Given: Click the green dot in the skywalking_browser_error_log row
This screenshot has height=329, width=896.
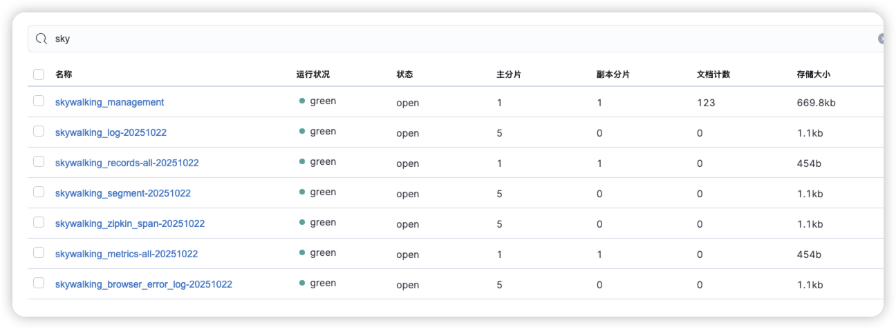Looking at the screenshot, I should pos(302,283).
